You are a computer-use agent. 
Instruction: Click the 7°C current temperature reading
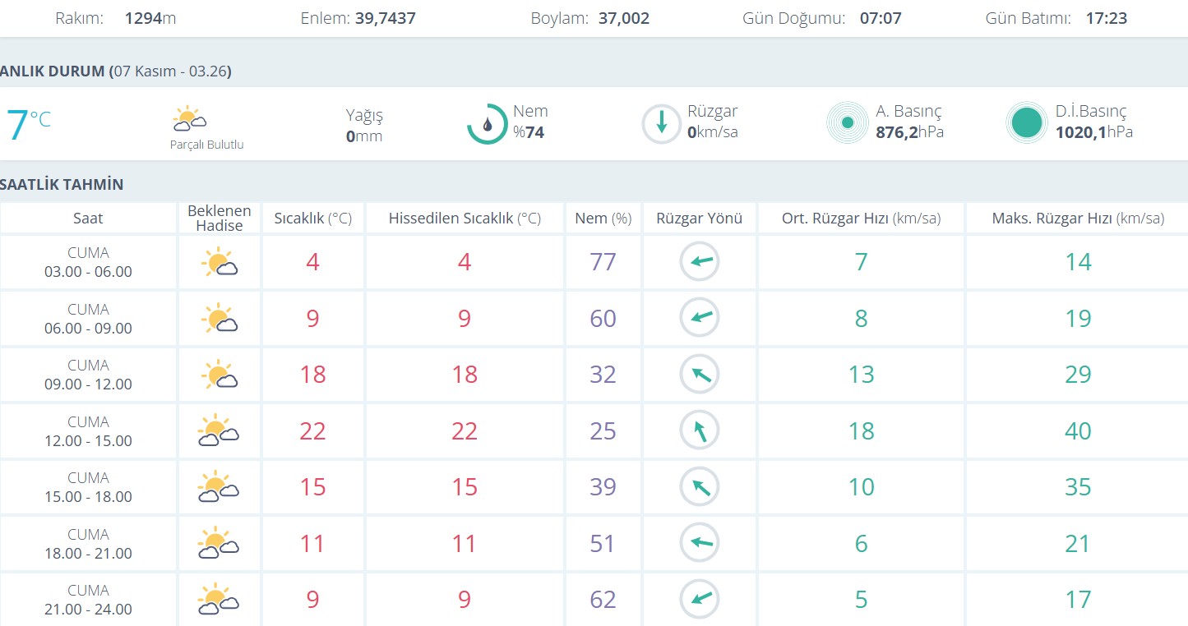coord(29,124)
